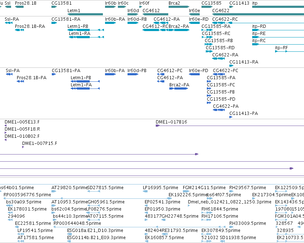
Task: Select transcript Ssl-RA
Action: coord(12,19)
